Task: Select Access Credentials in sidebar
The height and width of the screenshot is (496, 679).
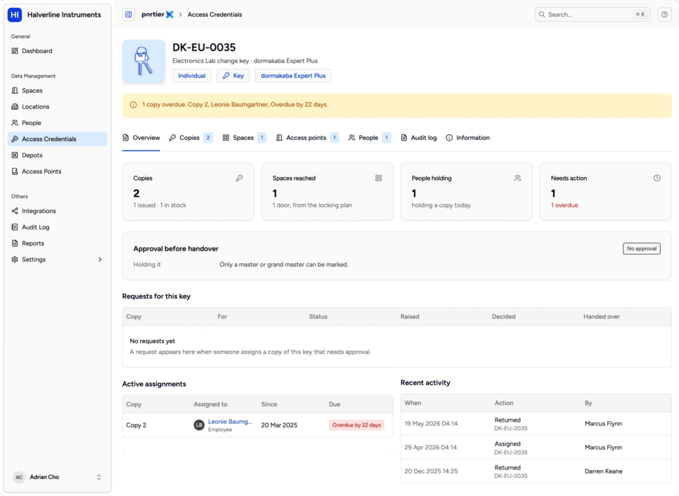Action: [x=57, y=139]
